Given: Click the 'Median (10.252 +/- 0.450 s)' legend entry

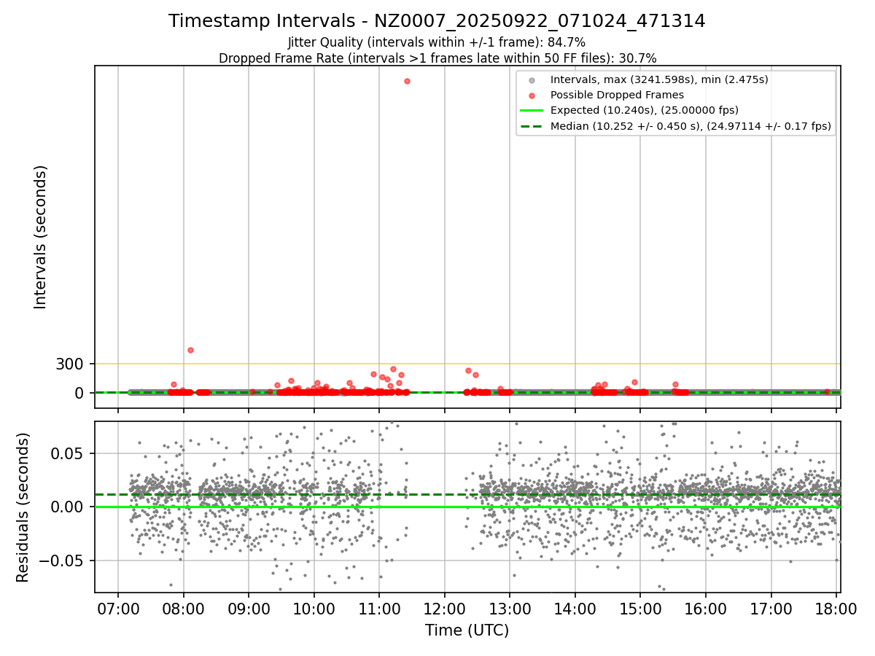Looking at the screenshot, I should 691,126.
